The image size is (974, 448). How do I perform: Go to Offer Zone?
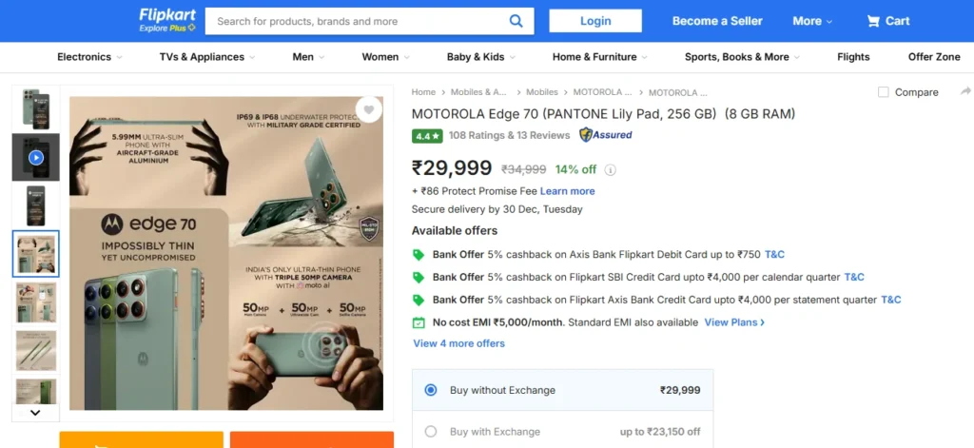click(x=934, y=57)
